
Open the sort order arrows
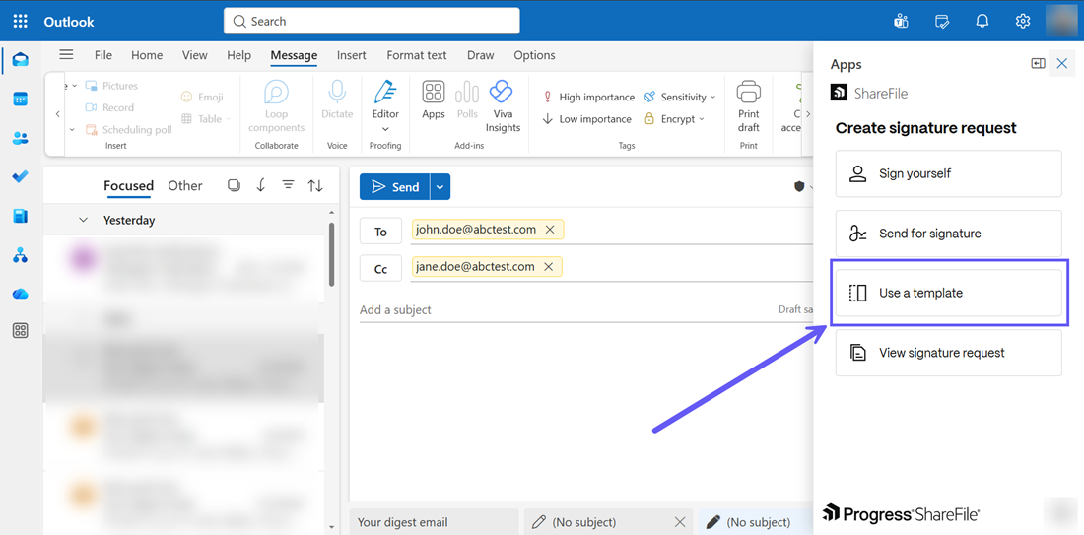pos(315,185)
